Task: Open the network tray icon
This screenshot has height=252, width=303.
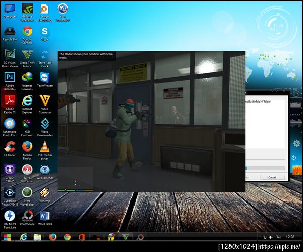Action: click(265, 237)
